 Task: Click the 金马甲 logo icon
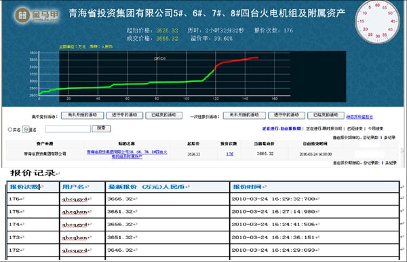pyautogui.click(x=22, y=15)
